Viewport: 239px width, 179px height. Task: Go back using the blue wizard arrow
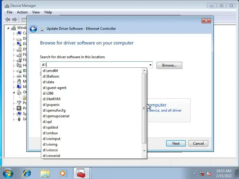[x=33, y=29]
